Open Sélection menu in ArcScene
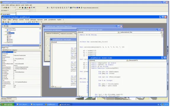This screenshot has width=170, height=107. (18, 5)
